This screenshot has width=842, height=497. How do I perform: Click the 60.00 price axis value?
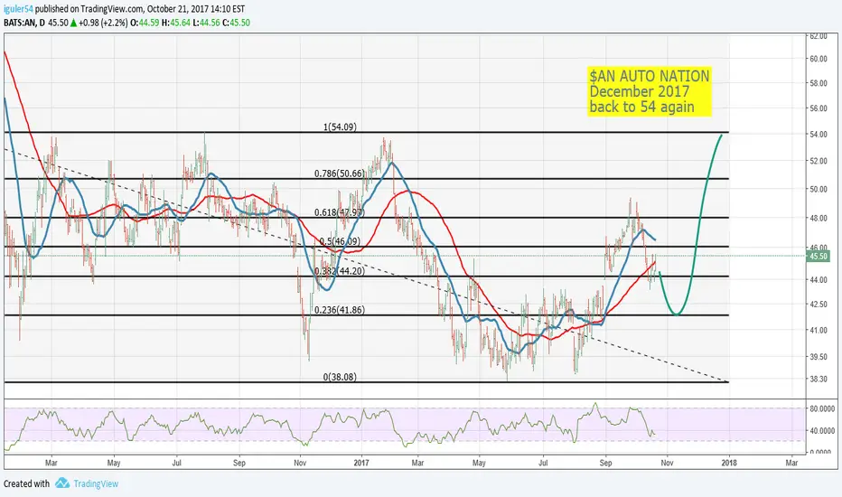pos(819,59)
